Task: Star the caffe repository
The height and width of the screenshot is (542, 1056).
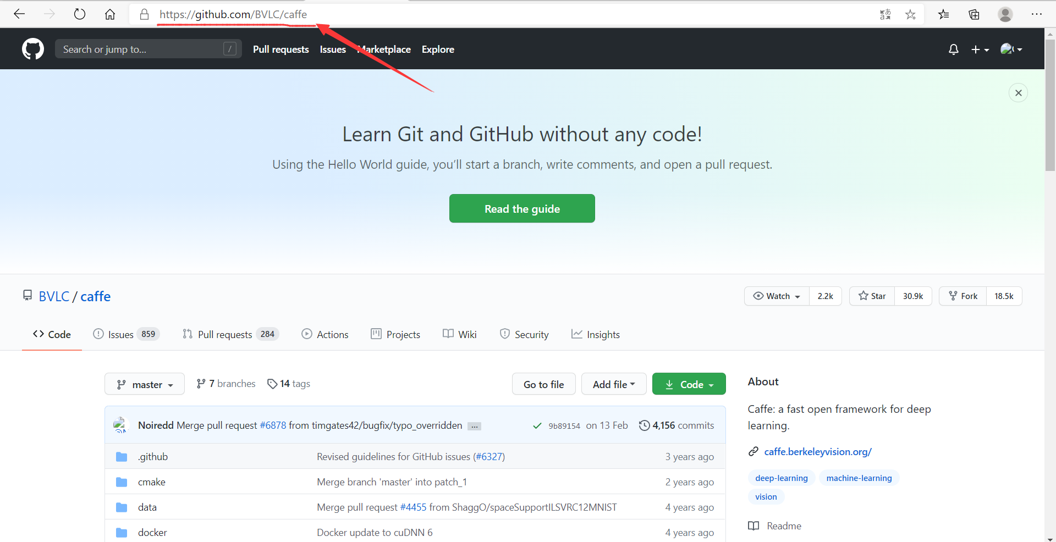Action: tap(872, 296)
